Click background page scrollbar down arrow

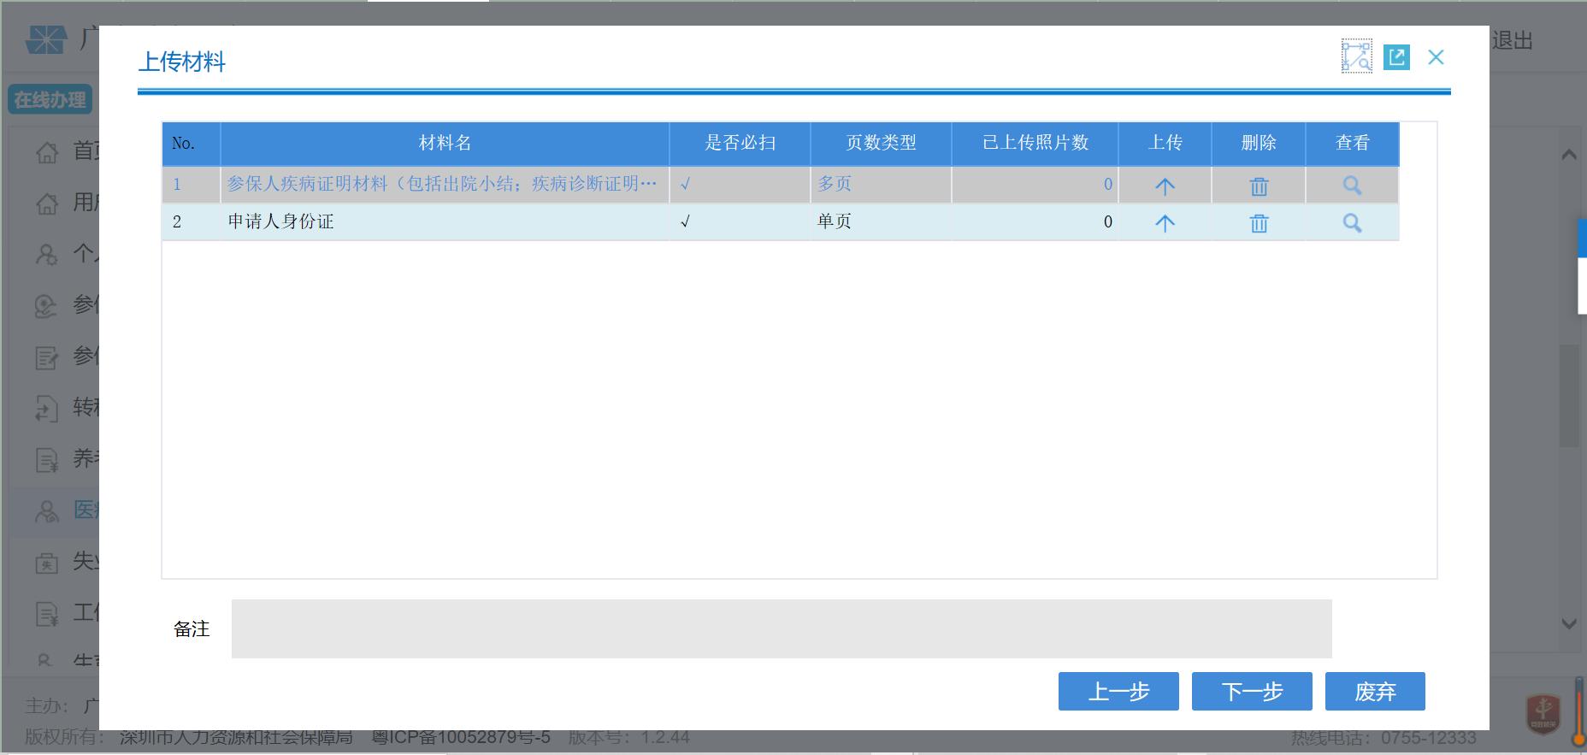click(1569, 624)
